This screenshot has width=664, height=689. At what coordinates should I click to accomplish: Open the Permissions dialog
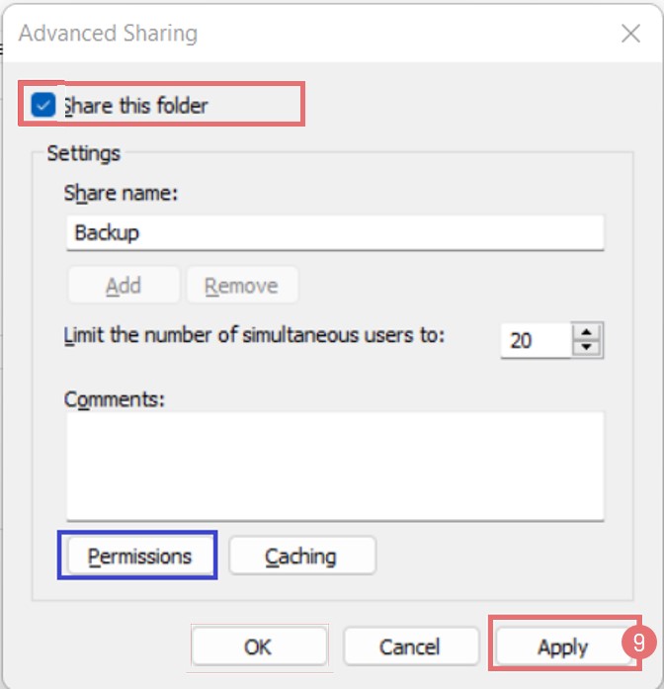(x=139, y=557)
